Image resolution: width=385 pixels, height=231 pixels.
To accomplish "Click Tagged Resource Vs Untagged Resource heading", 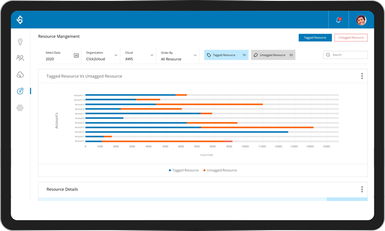I will pyautogui.click(x=84, y=76).
